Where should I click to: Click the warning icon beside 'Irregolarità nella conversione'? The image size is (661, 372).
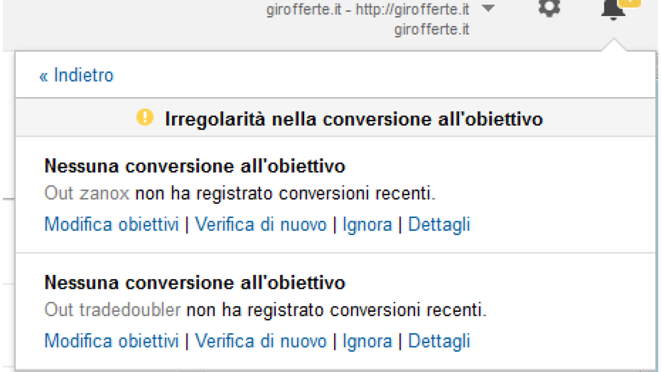click(x=145, y=117)
